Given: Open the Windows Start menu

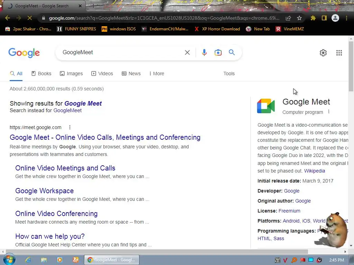Looking at the screenshot, I should pos(9,259).
